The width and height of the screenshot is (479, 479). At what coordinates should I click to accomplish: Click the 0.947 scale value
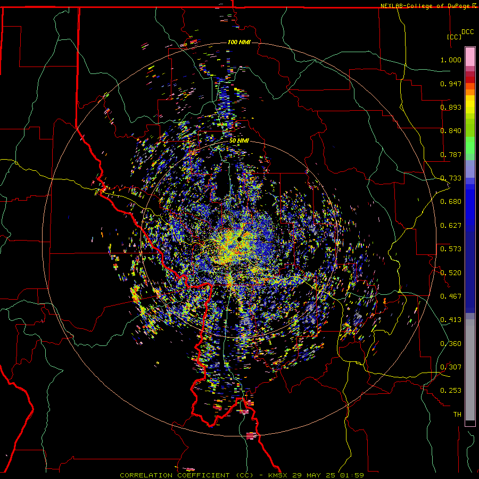point(451,84)
